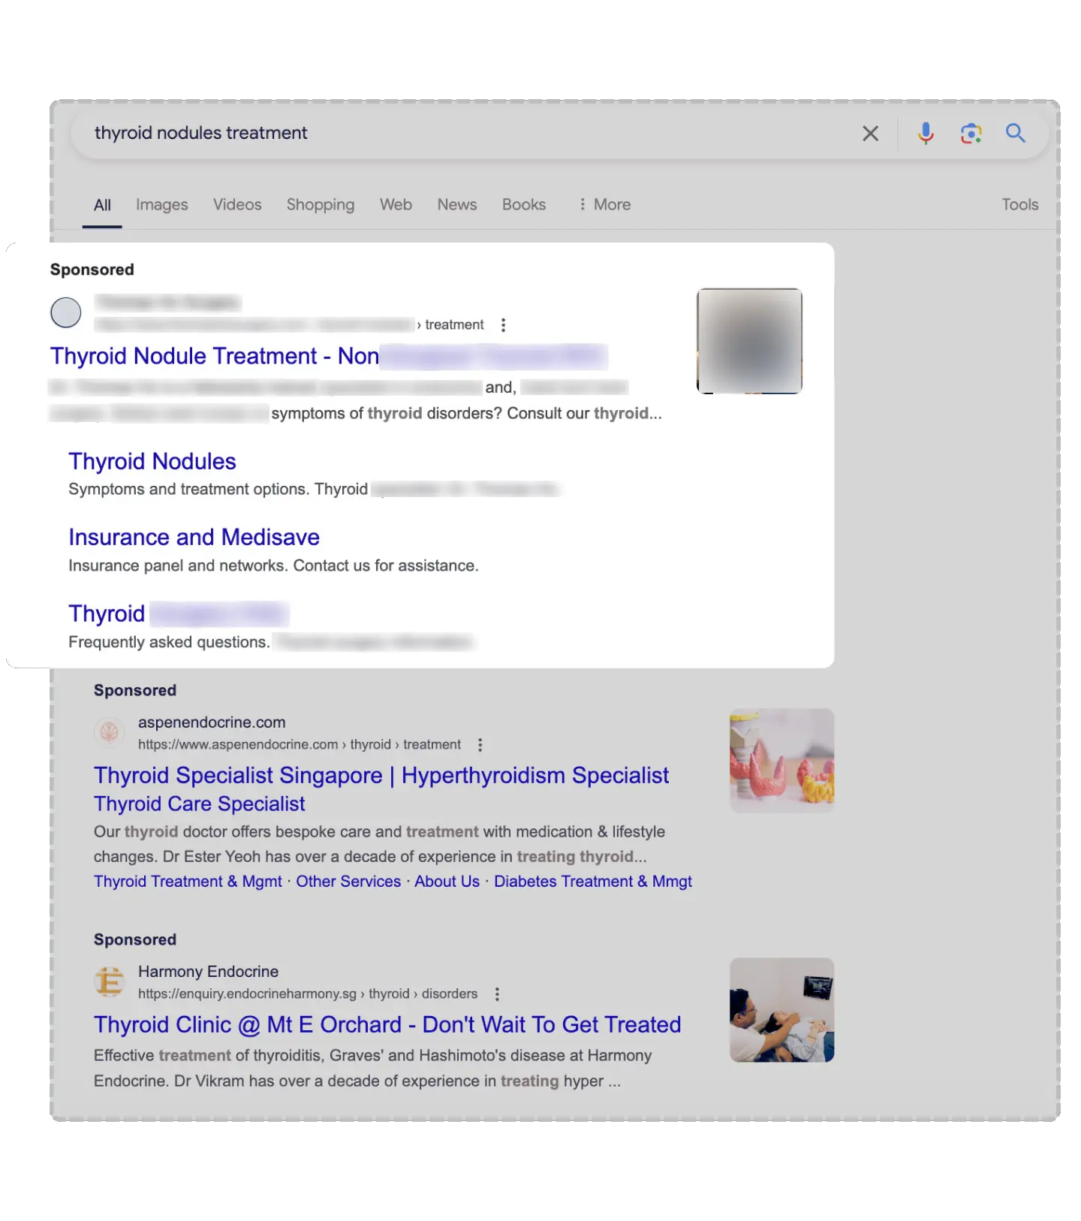This screenshot has height=1221, width=1081.
Task: Follow the Diabetes Treatment & Mmgt link
Action: click(592, 882)
